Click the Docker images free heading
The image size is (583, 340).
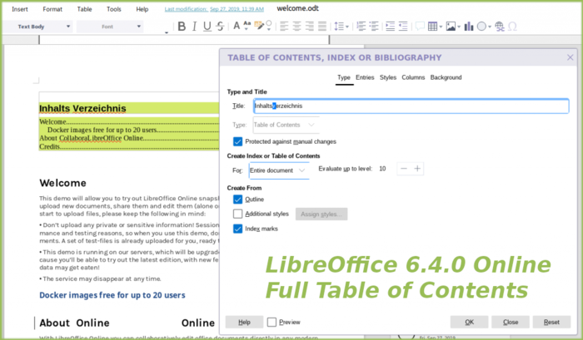coord(112,295)
